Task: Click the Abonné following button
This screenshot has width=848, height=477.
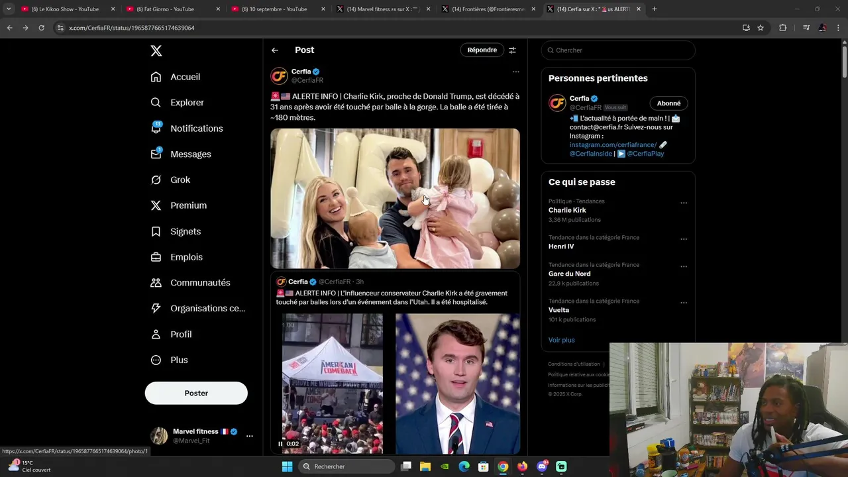Action: point(668,103)
